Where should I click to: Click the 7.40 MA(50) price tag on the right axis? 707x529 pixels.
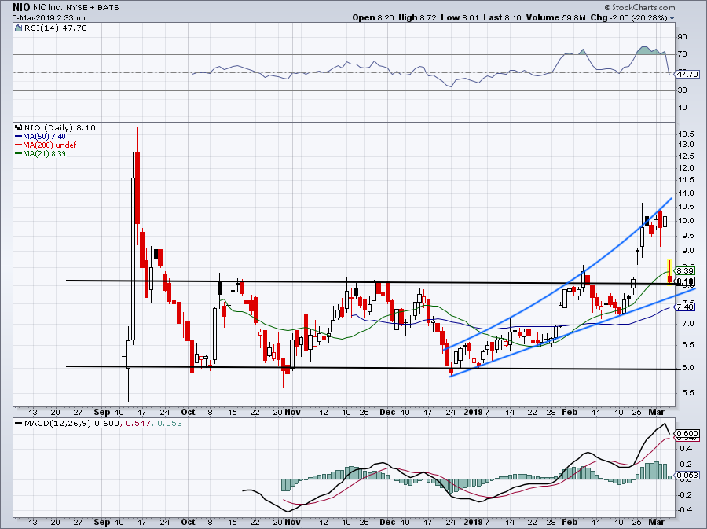[x=685, y=307]
